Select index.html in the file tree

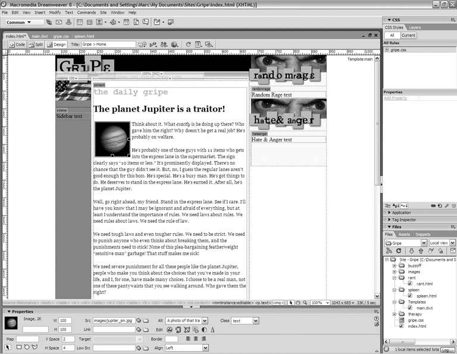point(417,326)
